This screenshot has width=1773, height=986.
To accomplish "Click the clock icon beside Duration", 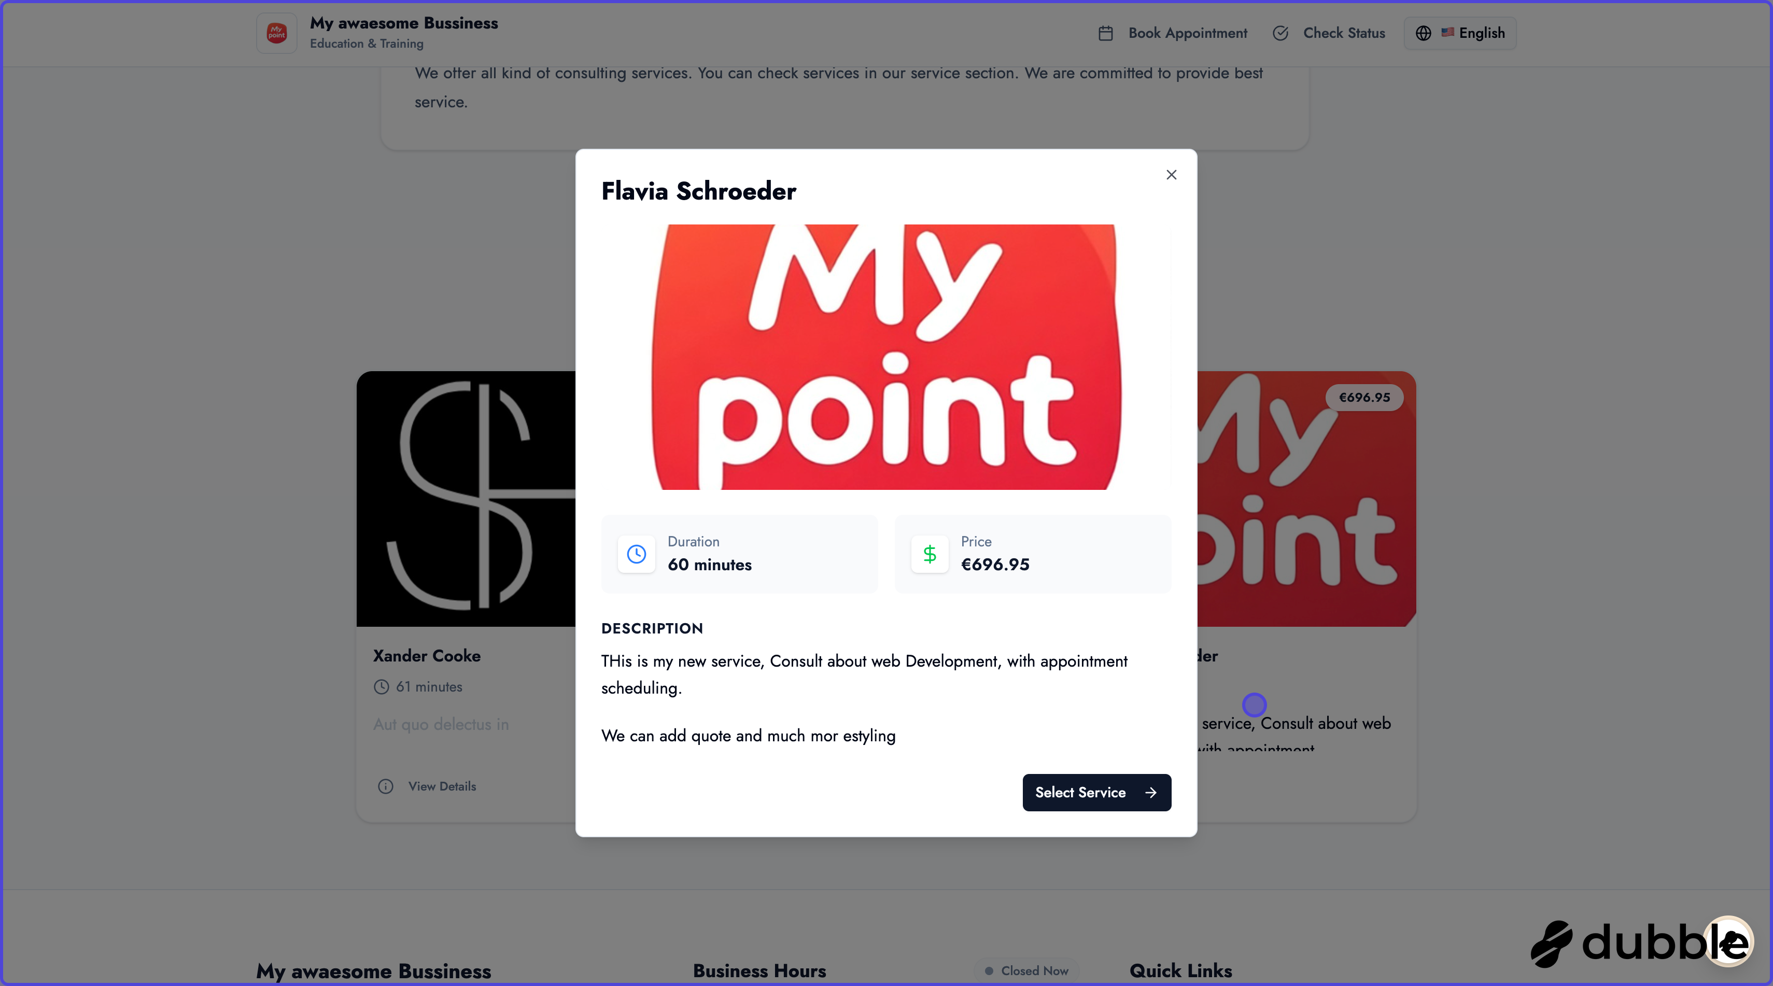I will (x=637, y=554).
